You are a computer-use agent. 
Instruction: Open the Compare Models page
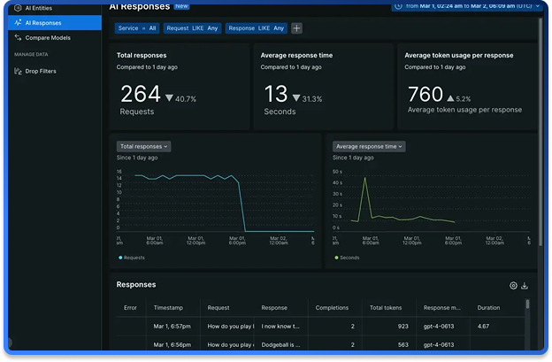coord(50,38)
